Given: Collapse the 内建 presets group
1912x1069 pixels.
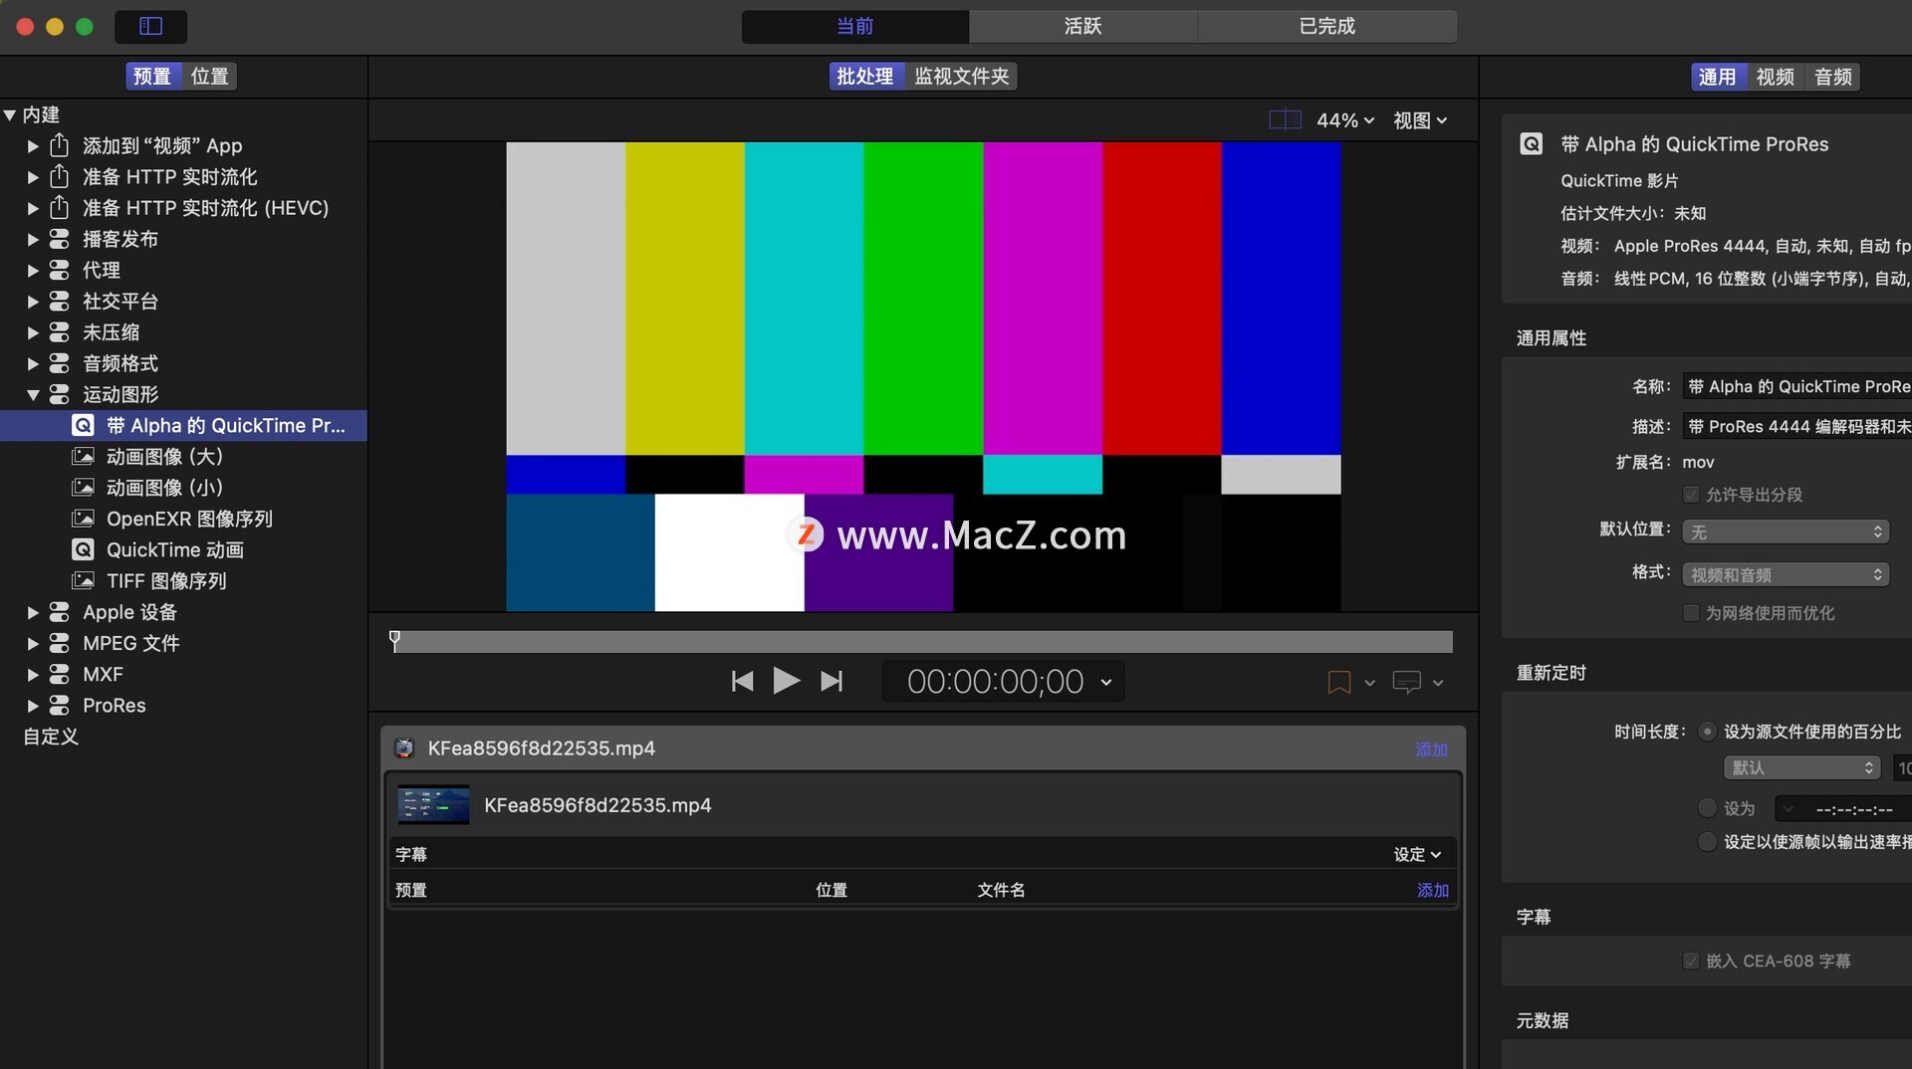Looking at the screenshot, I should tap(10, 114).
